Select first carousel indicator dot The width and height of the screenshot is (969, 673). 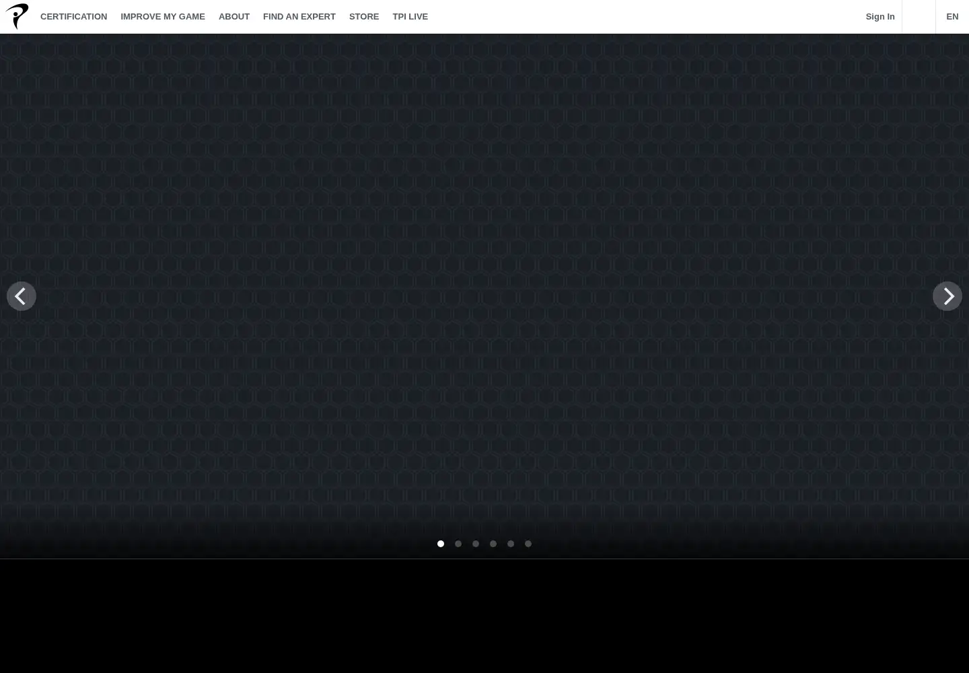(x=441, y=544)
